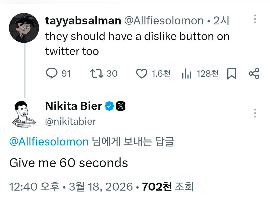Click the blue @Allfiesolomon reply mention
The height and width of the screenshot is (209, 270).
[49, 142]
